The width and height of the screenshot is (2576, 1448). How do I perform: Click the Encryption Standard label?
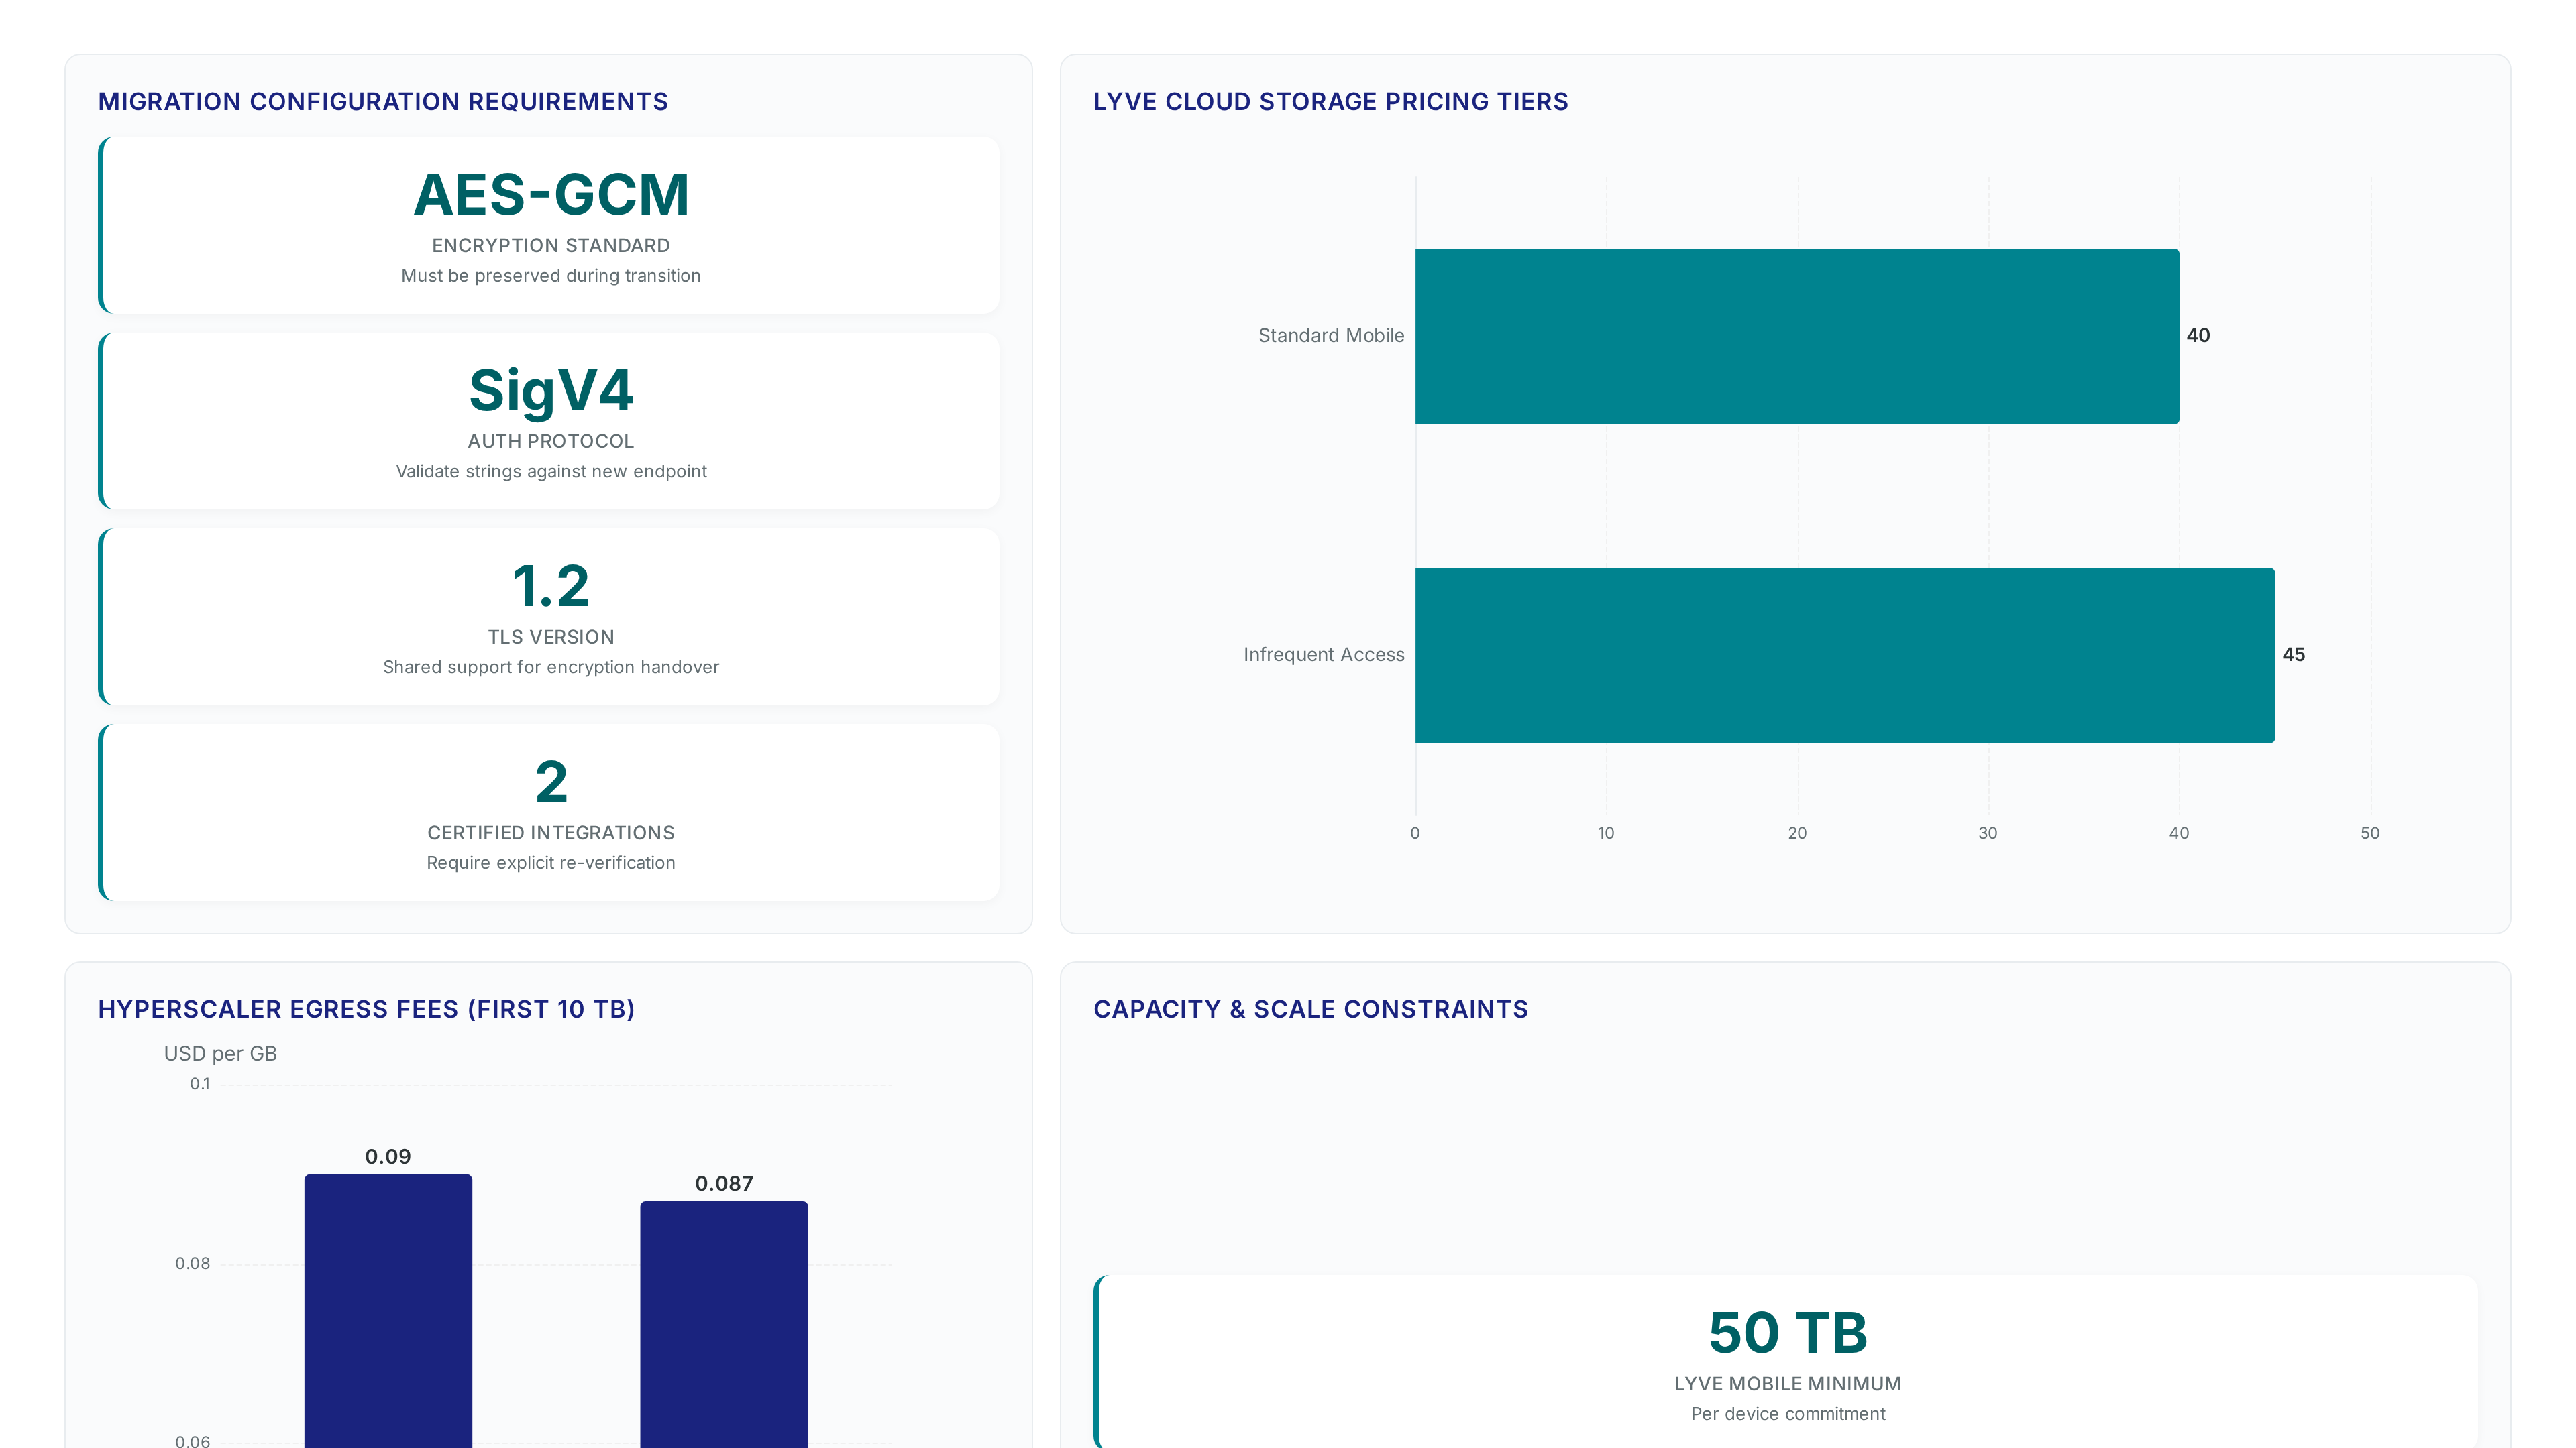coord(551,246)
